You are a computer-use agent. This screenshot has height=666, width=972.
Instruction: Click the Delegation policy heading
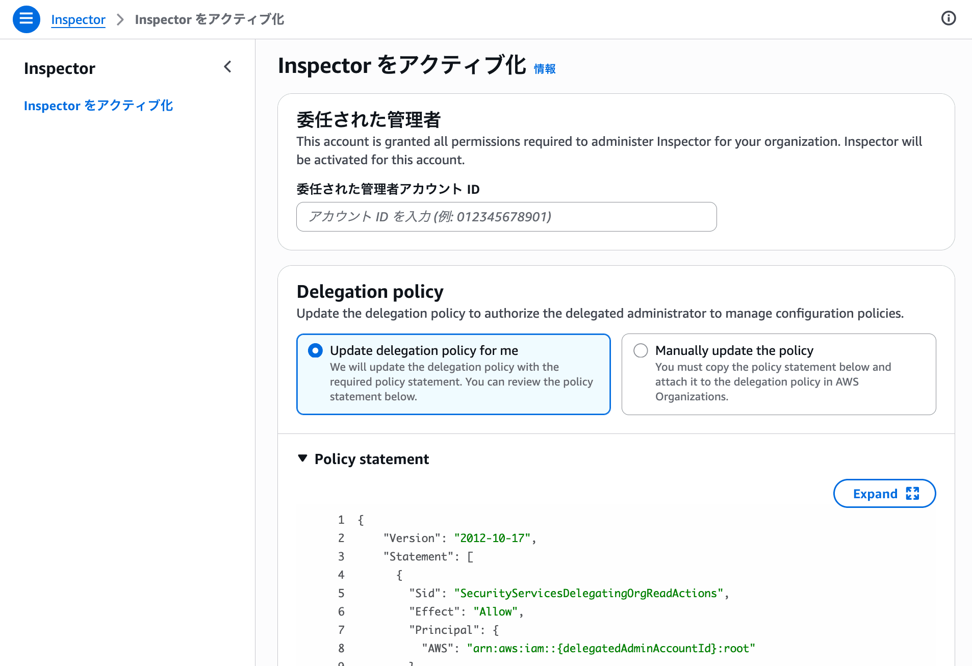pyautogui.click(x=370, y=292)
